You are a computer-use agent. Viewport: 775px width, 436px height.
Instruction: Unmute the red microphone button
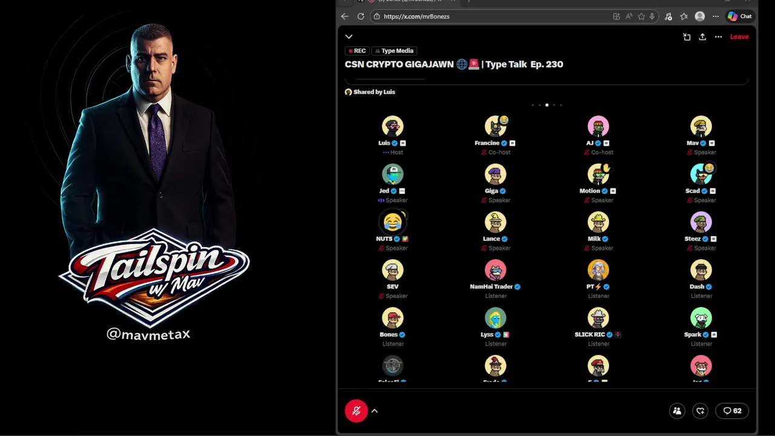pos(356,411)
